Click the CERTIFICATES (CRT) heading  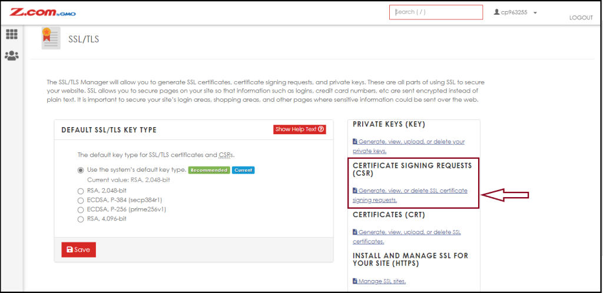389,215
